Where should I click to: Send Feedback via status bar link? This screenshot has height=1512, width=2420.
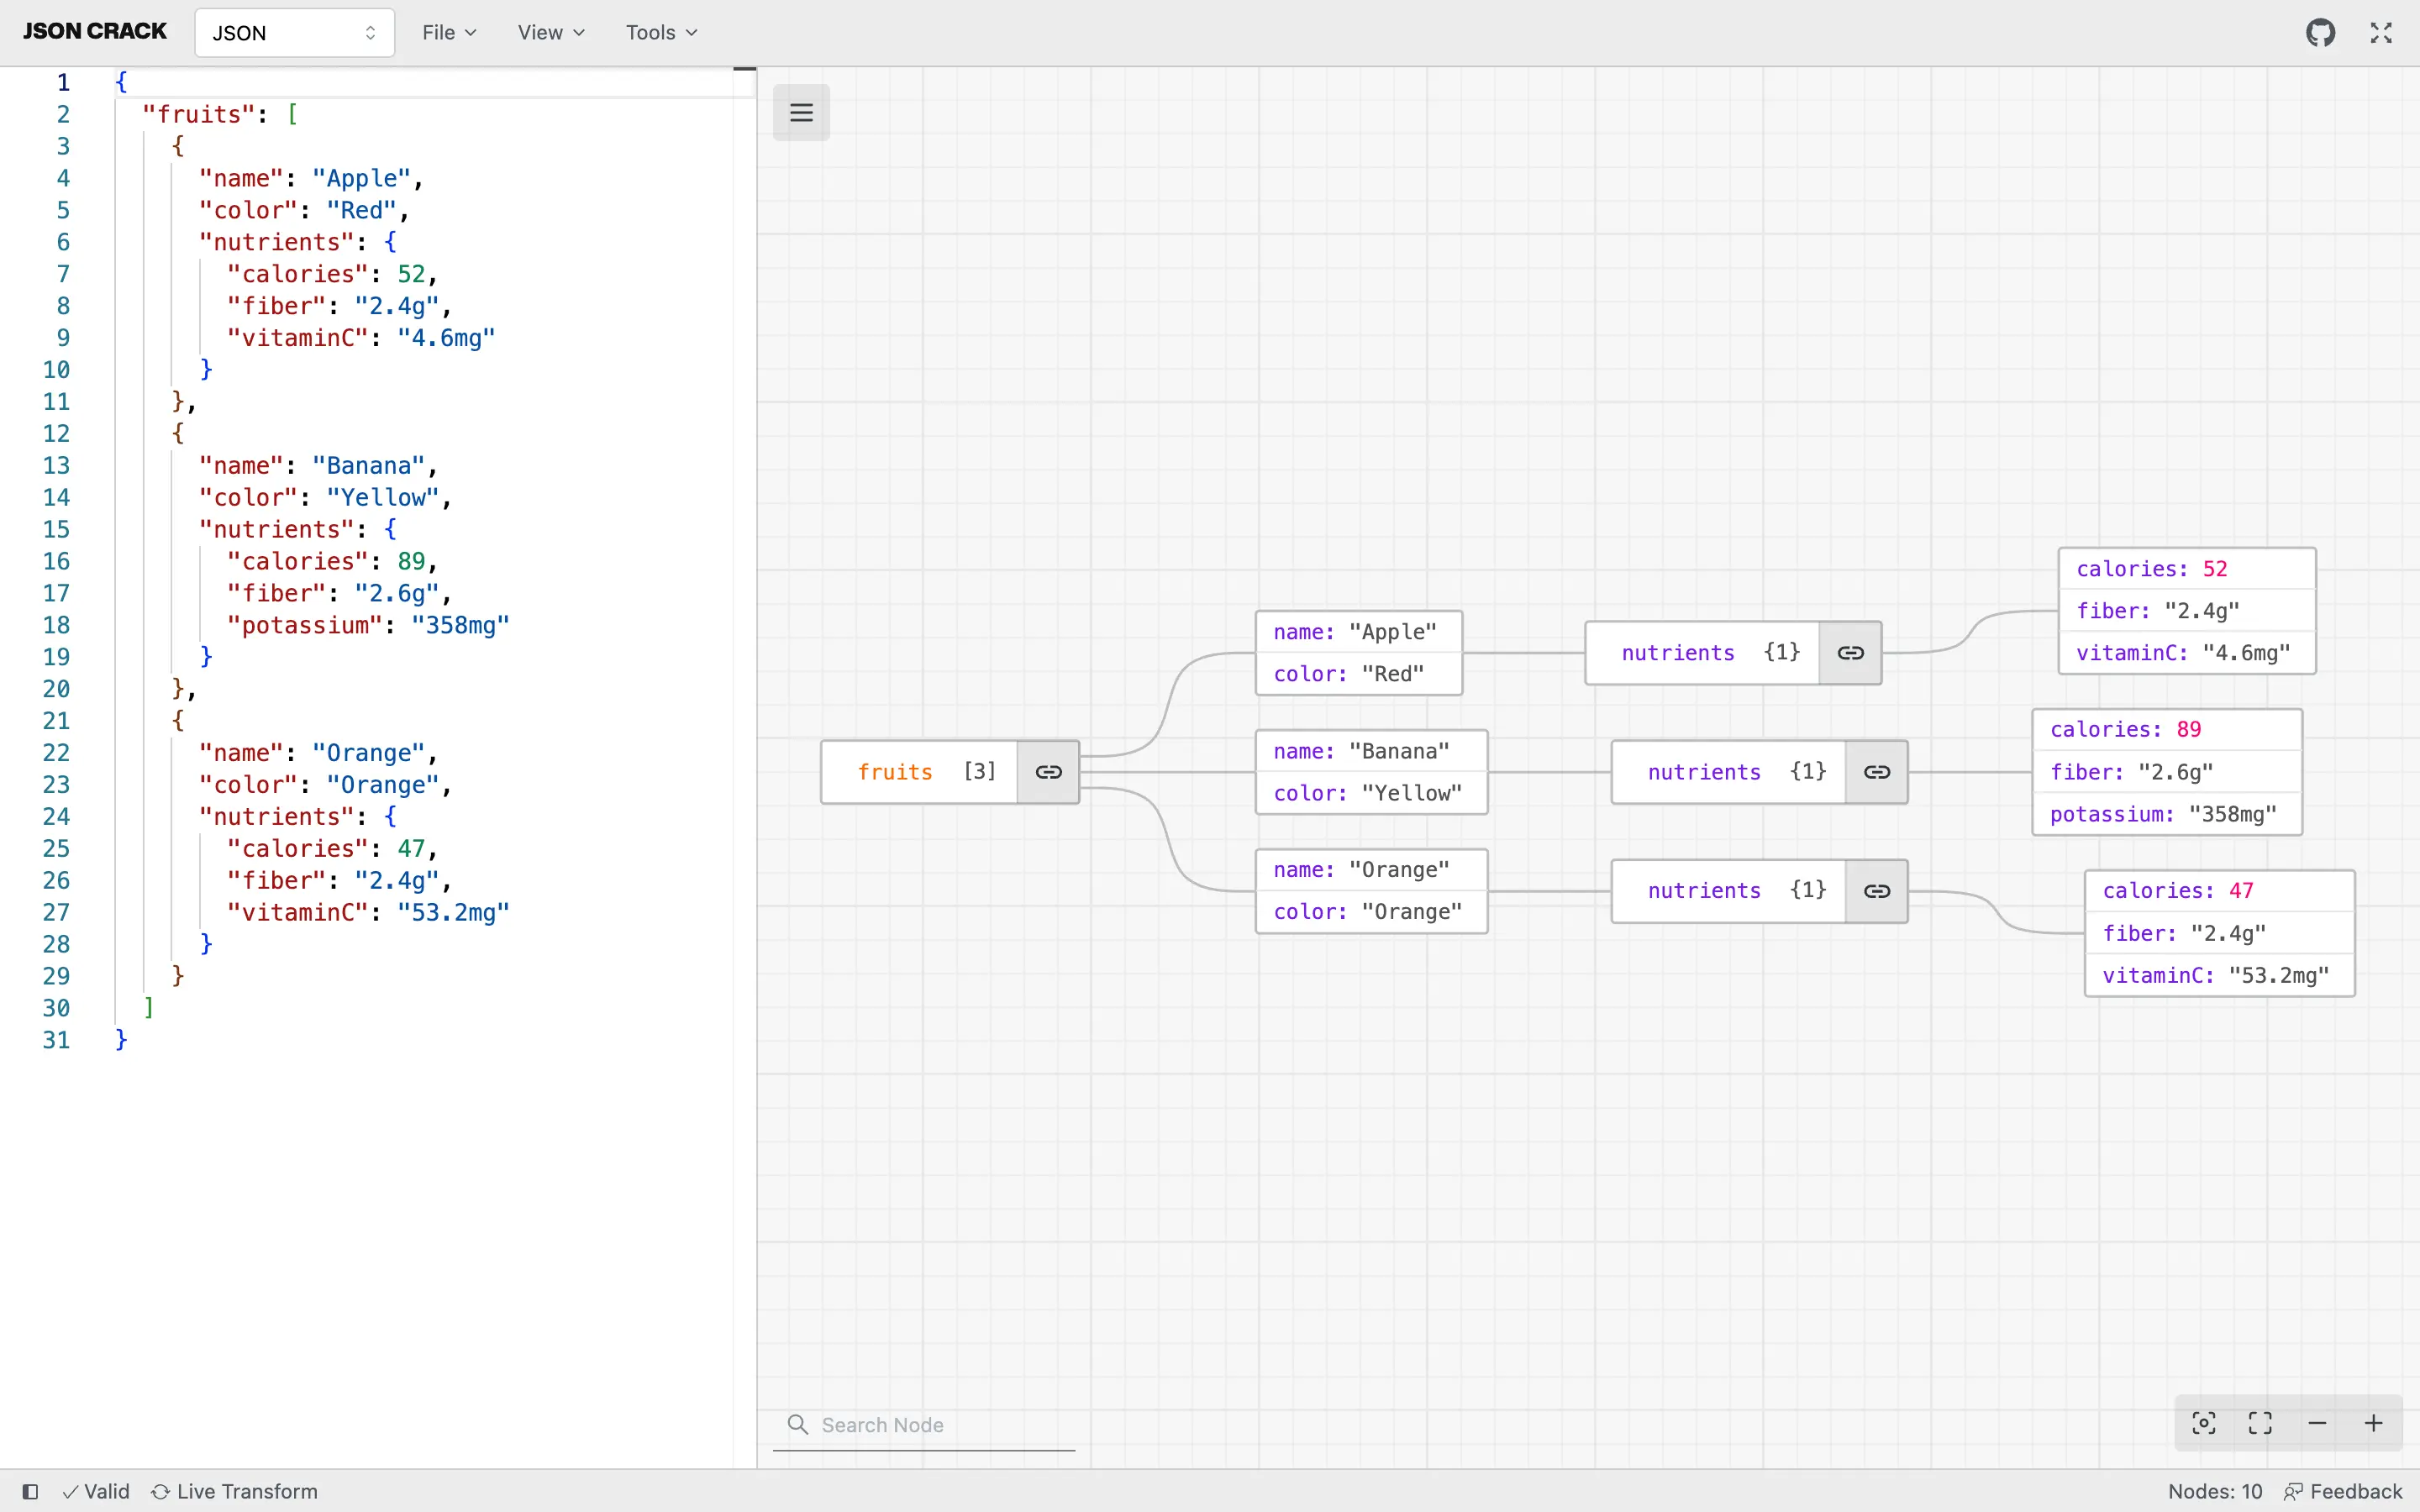[2344, 1491]
